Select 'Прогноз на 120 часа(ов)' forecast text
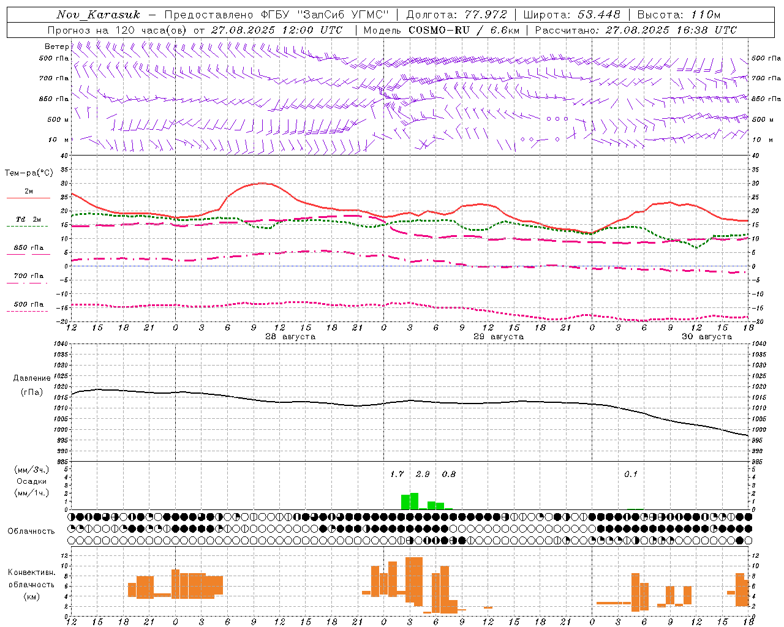This screenshot has width=784, height=627. pos(117,30)
